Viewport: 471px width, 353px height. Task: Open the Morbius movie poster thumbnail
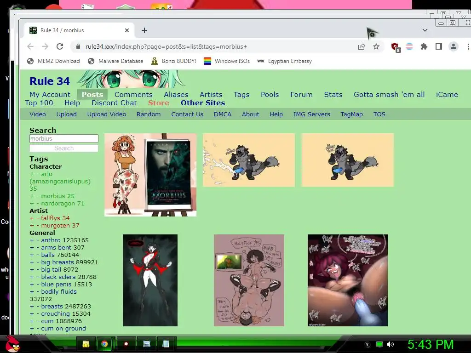click(150, 175)
